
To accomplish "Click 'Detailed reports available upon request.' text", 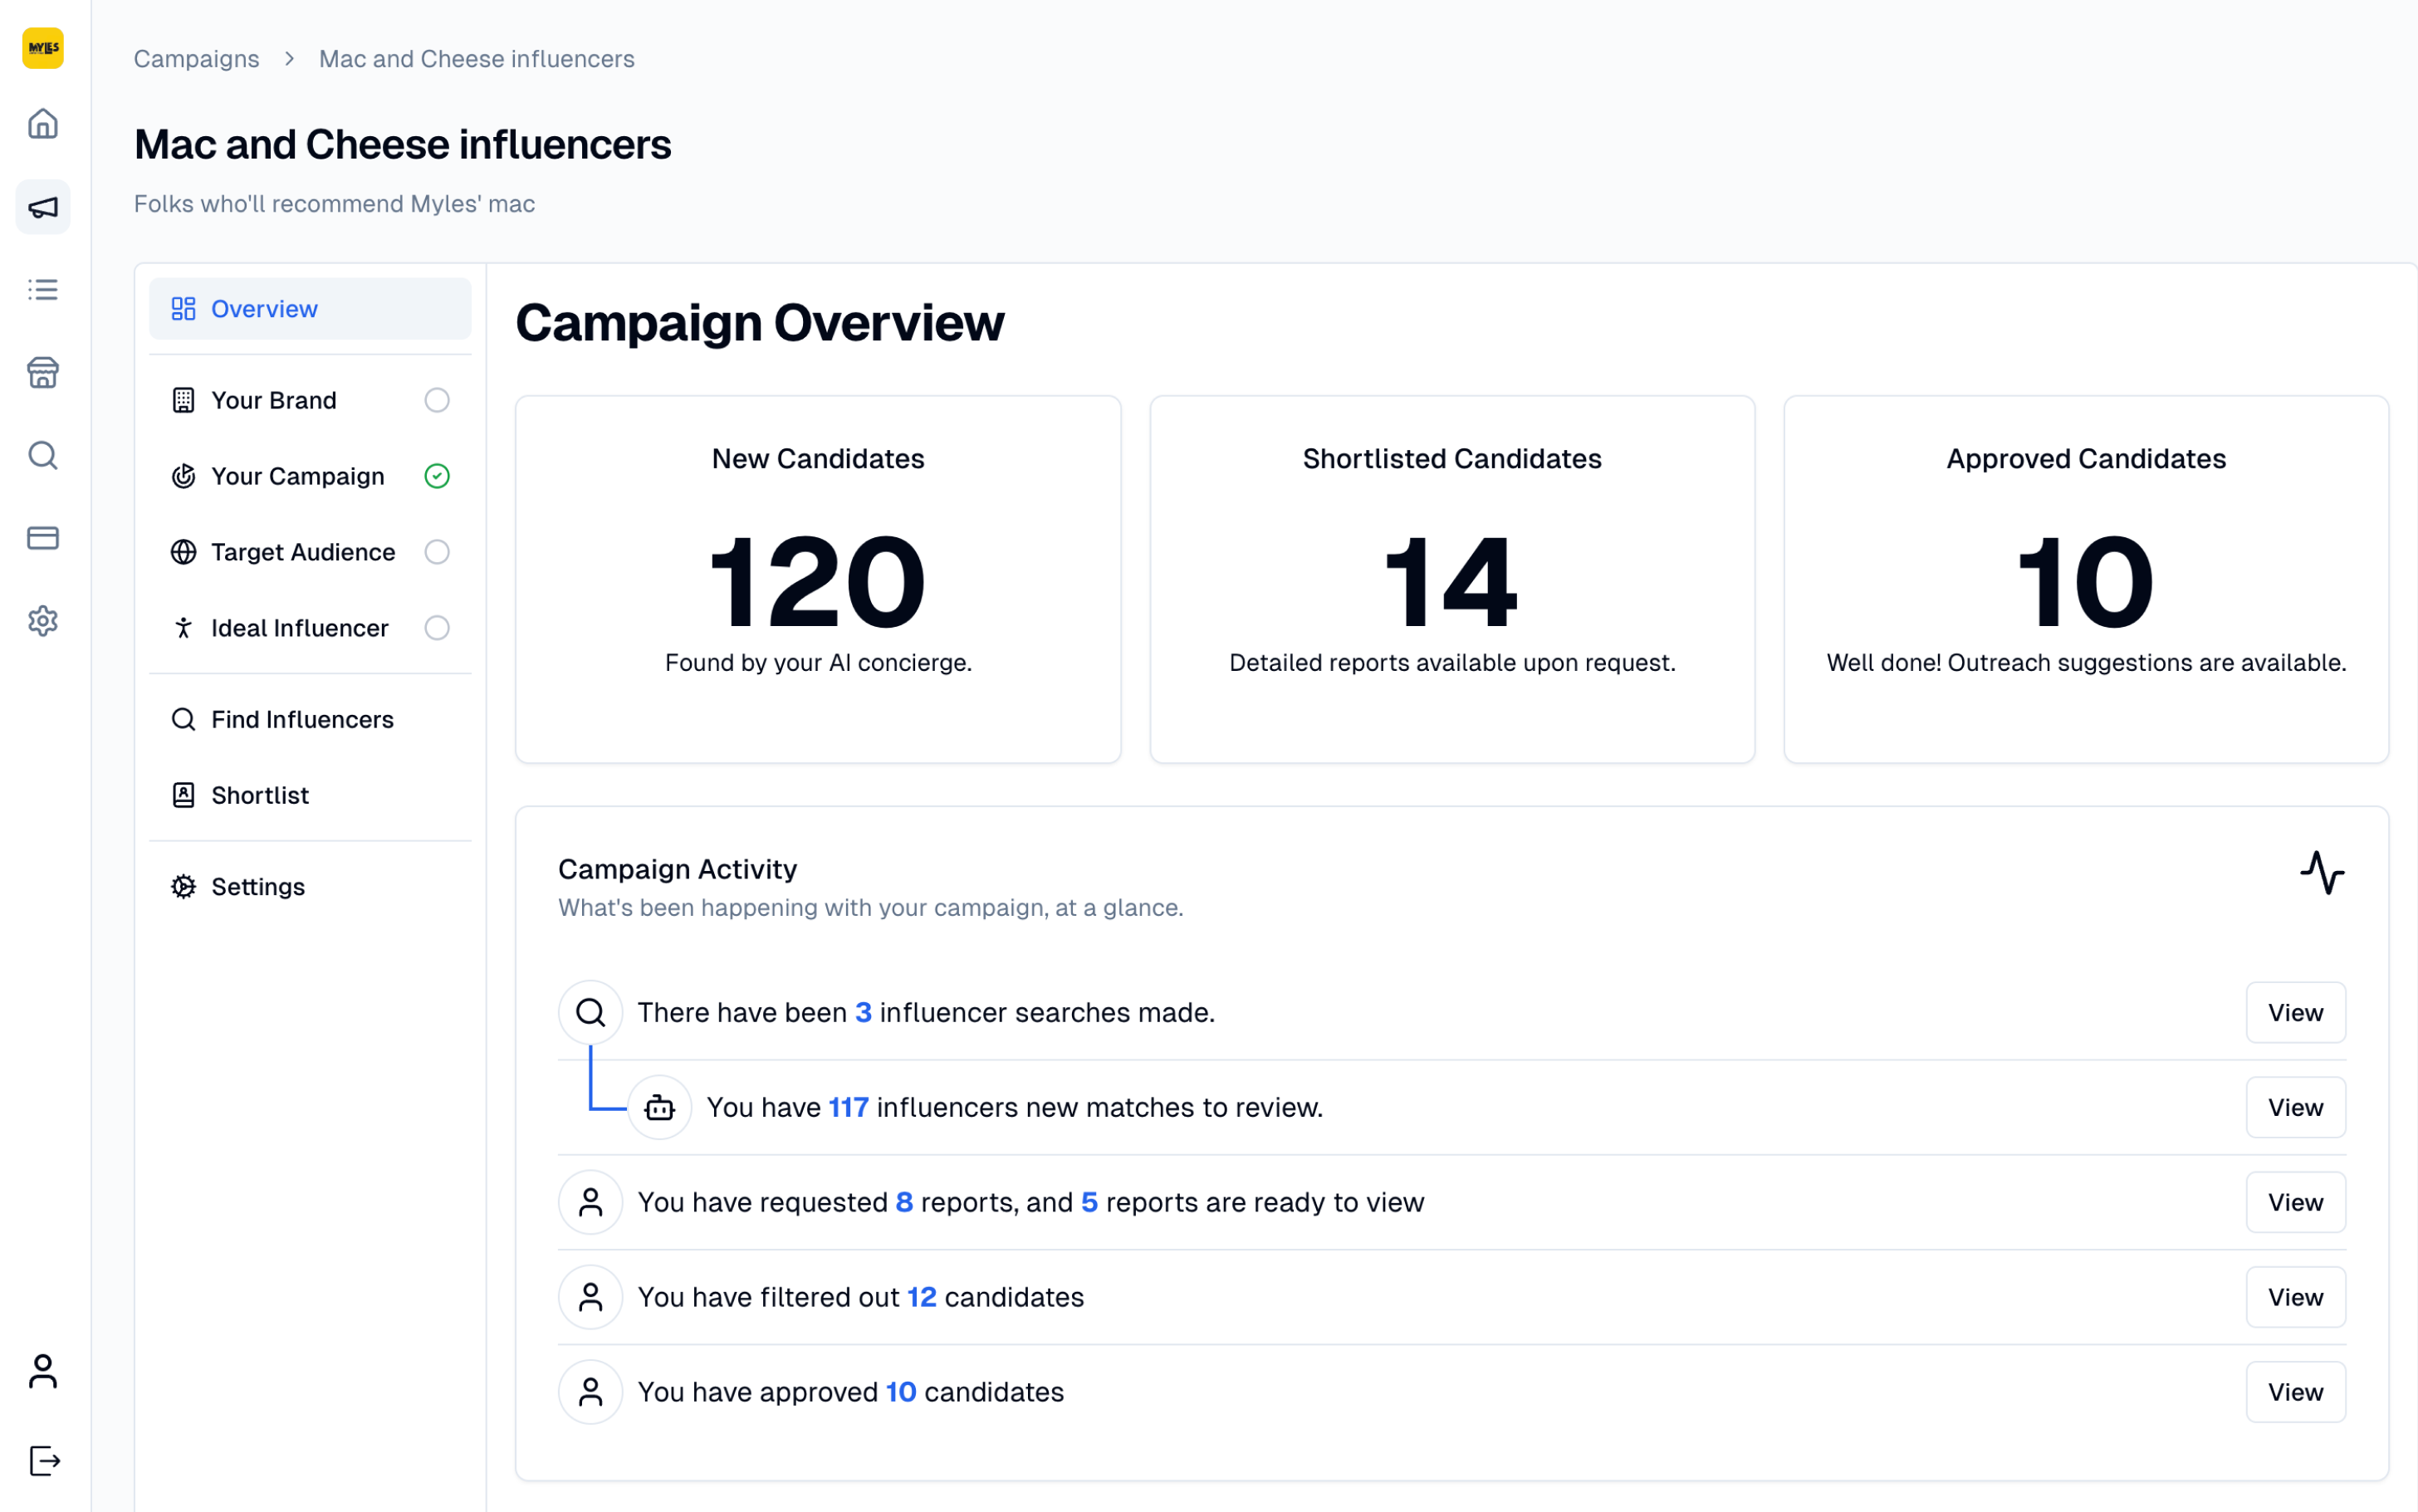I will [x=1452, y=662].
